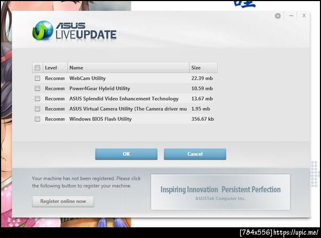Select the Power4Gear Hybrid Utility name

pyautogui.click(x=100, y=89)
